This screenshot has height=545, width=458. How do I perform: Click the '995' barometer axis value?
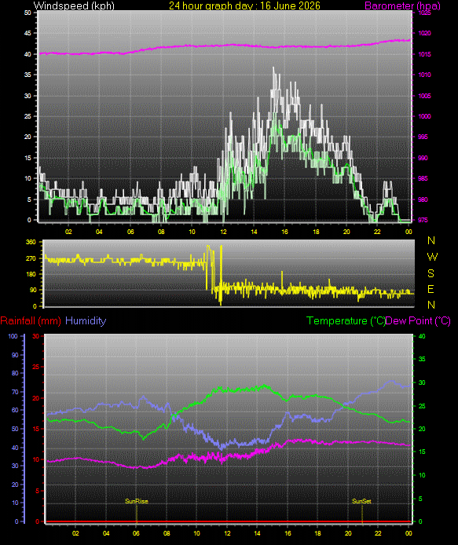coord(423,137)
